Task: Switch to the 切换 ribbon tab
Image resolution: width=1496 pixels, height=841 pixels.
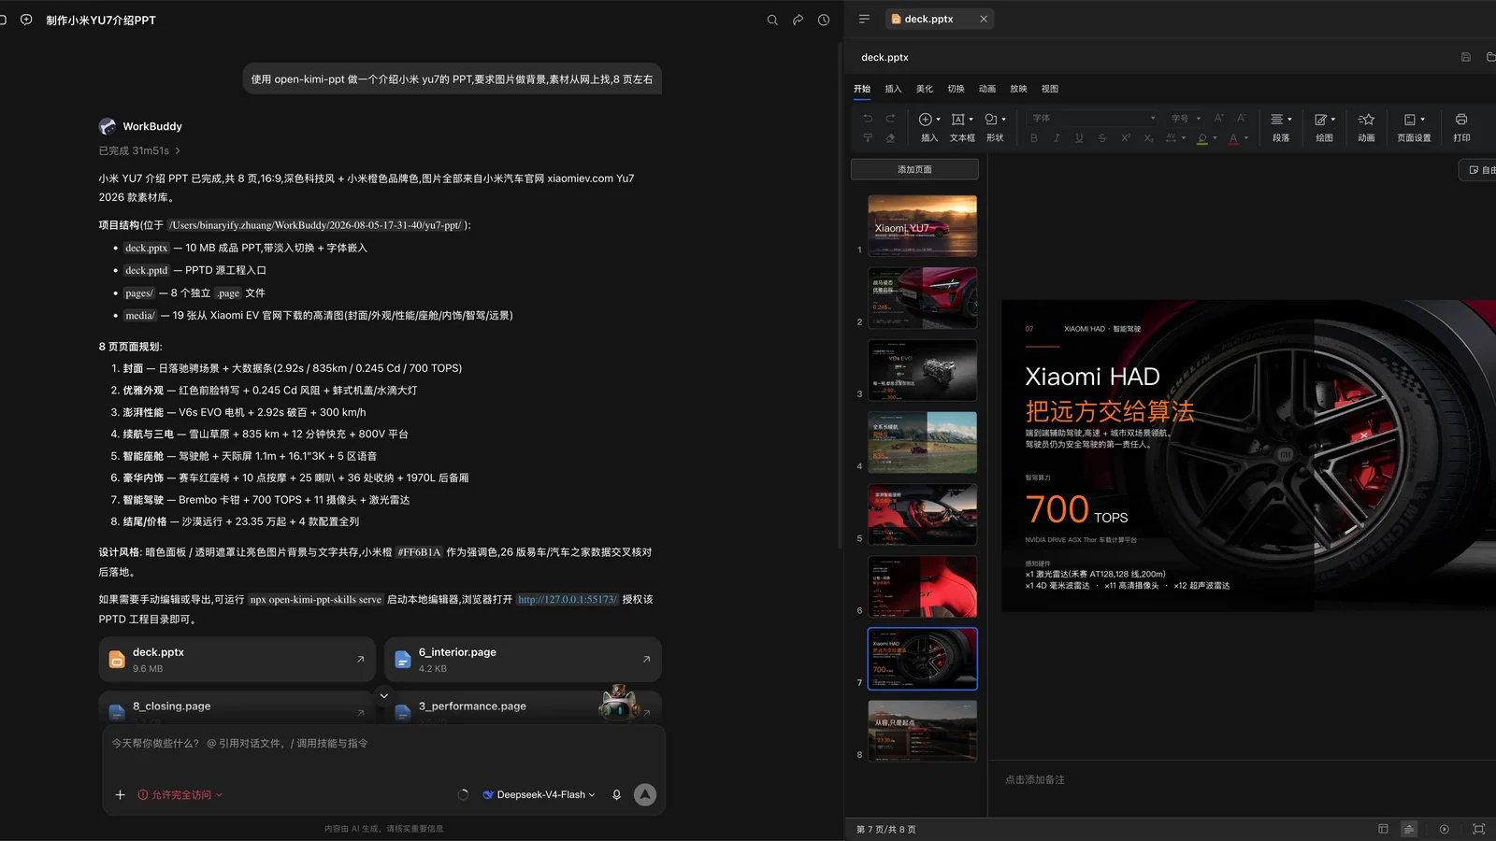Action: tap(956, 89)
